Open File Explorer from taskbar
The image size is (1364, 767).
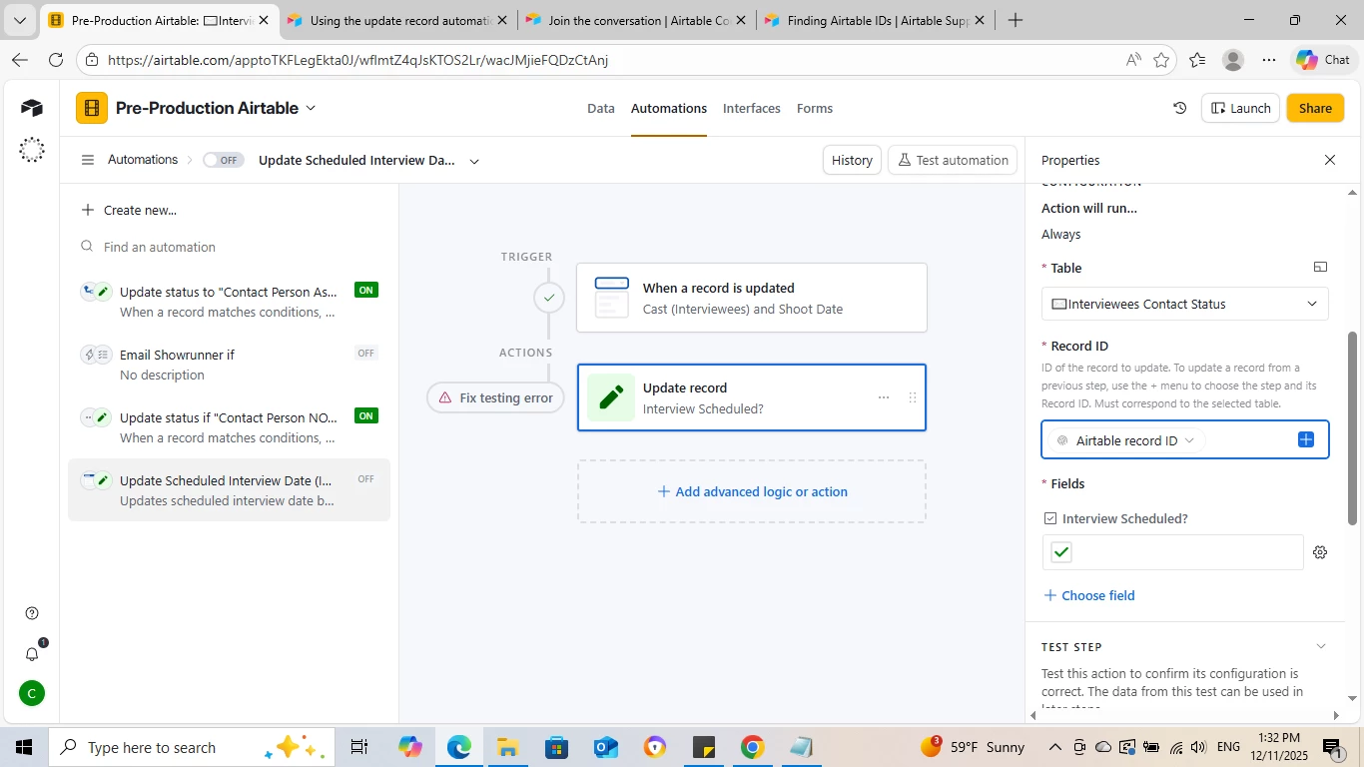(x=507, y=747)
